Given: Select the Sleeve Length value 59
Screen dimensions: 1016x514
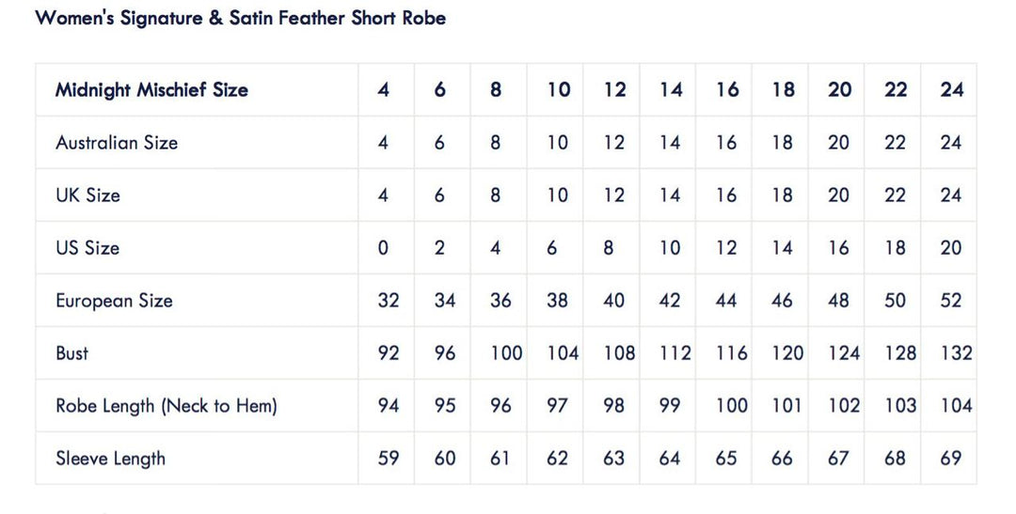Looking at the screenshot, I should pos(388,459).
